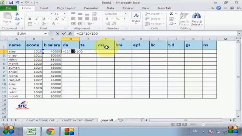This screenshot has width=242, height=136.
Task: Open the File tab
Action: [8, 8]
